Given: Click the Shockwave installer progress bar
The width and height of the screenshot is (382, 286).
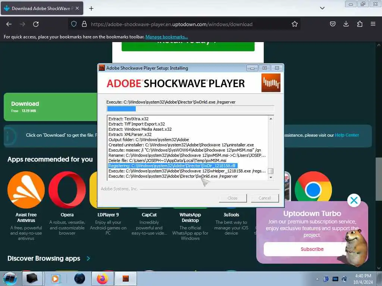Looking at the screenshot, I should 190,108.
